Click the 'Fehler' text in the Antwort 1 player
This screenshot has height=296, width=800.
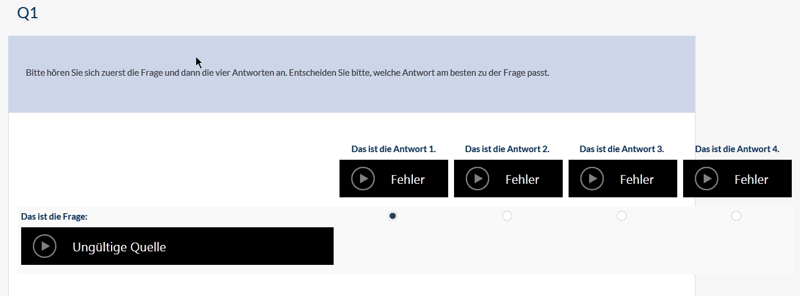pyautogui.click(x=408, y=179)
